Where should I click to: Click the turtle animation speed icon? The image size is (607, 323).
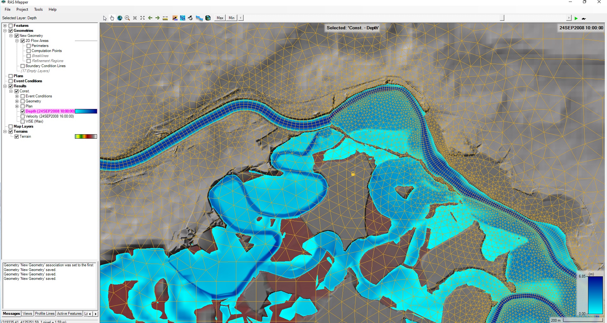584,19
